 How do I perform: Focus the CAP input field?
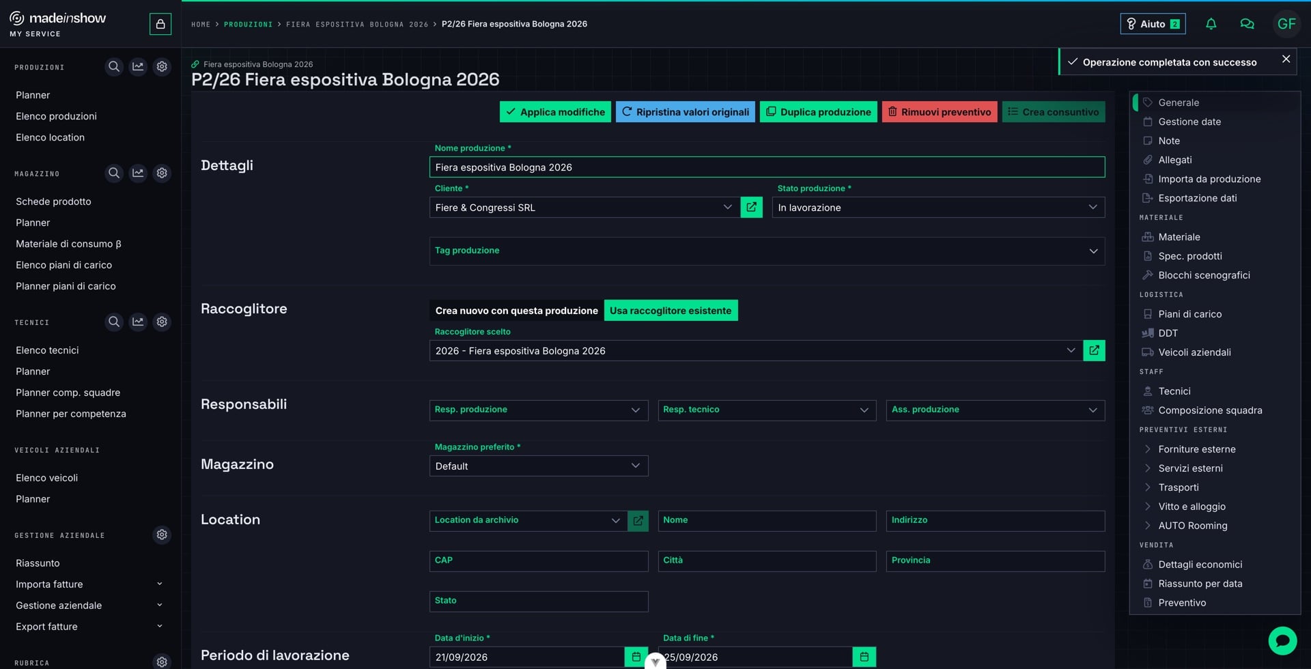tap(539, 561)
